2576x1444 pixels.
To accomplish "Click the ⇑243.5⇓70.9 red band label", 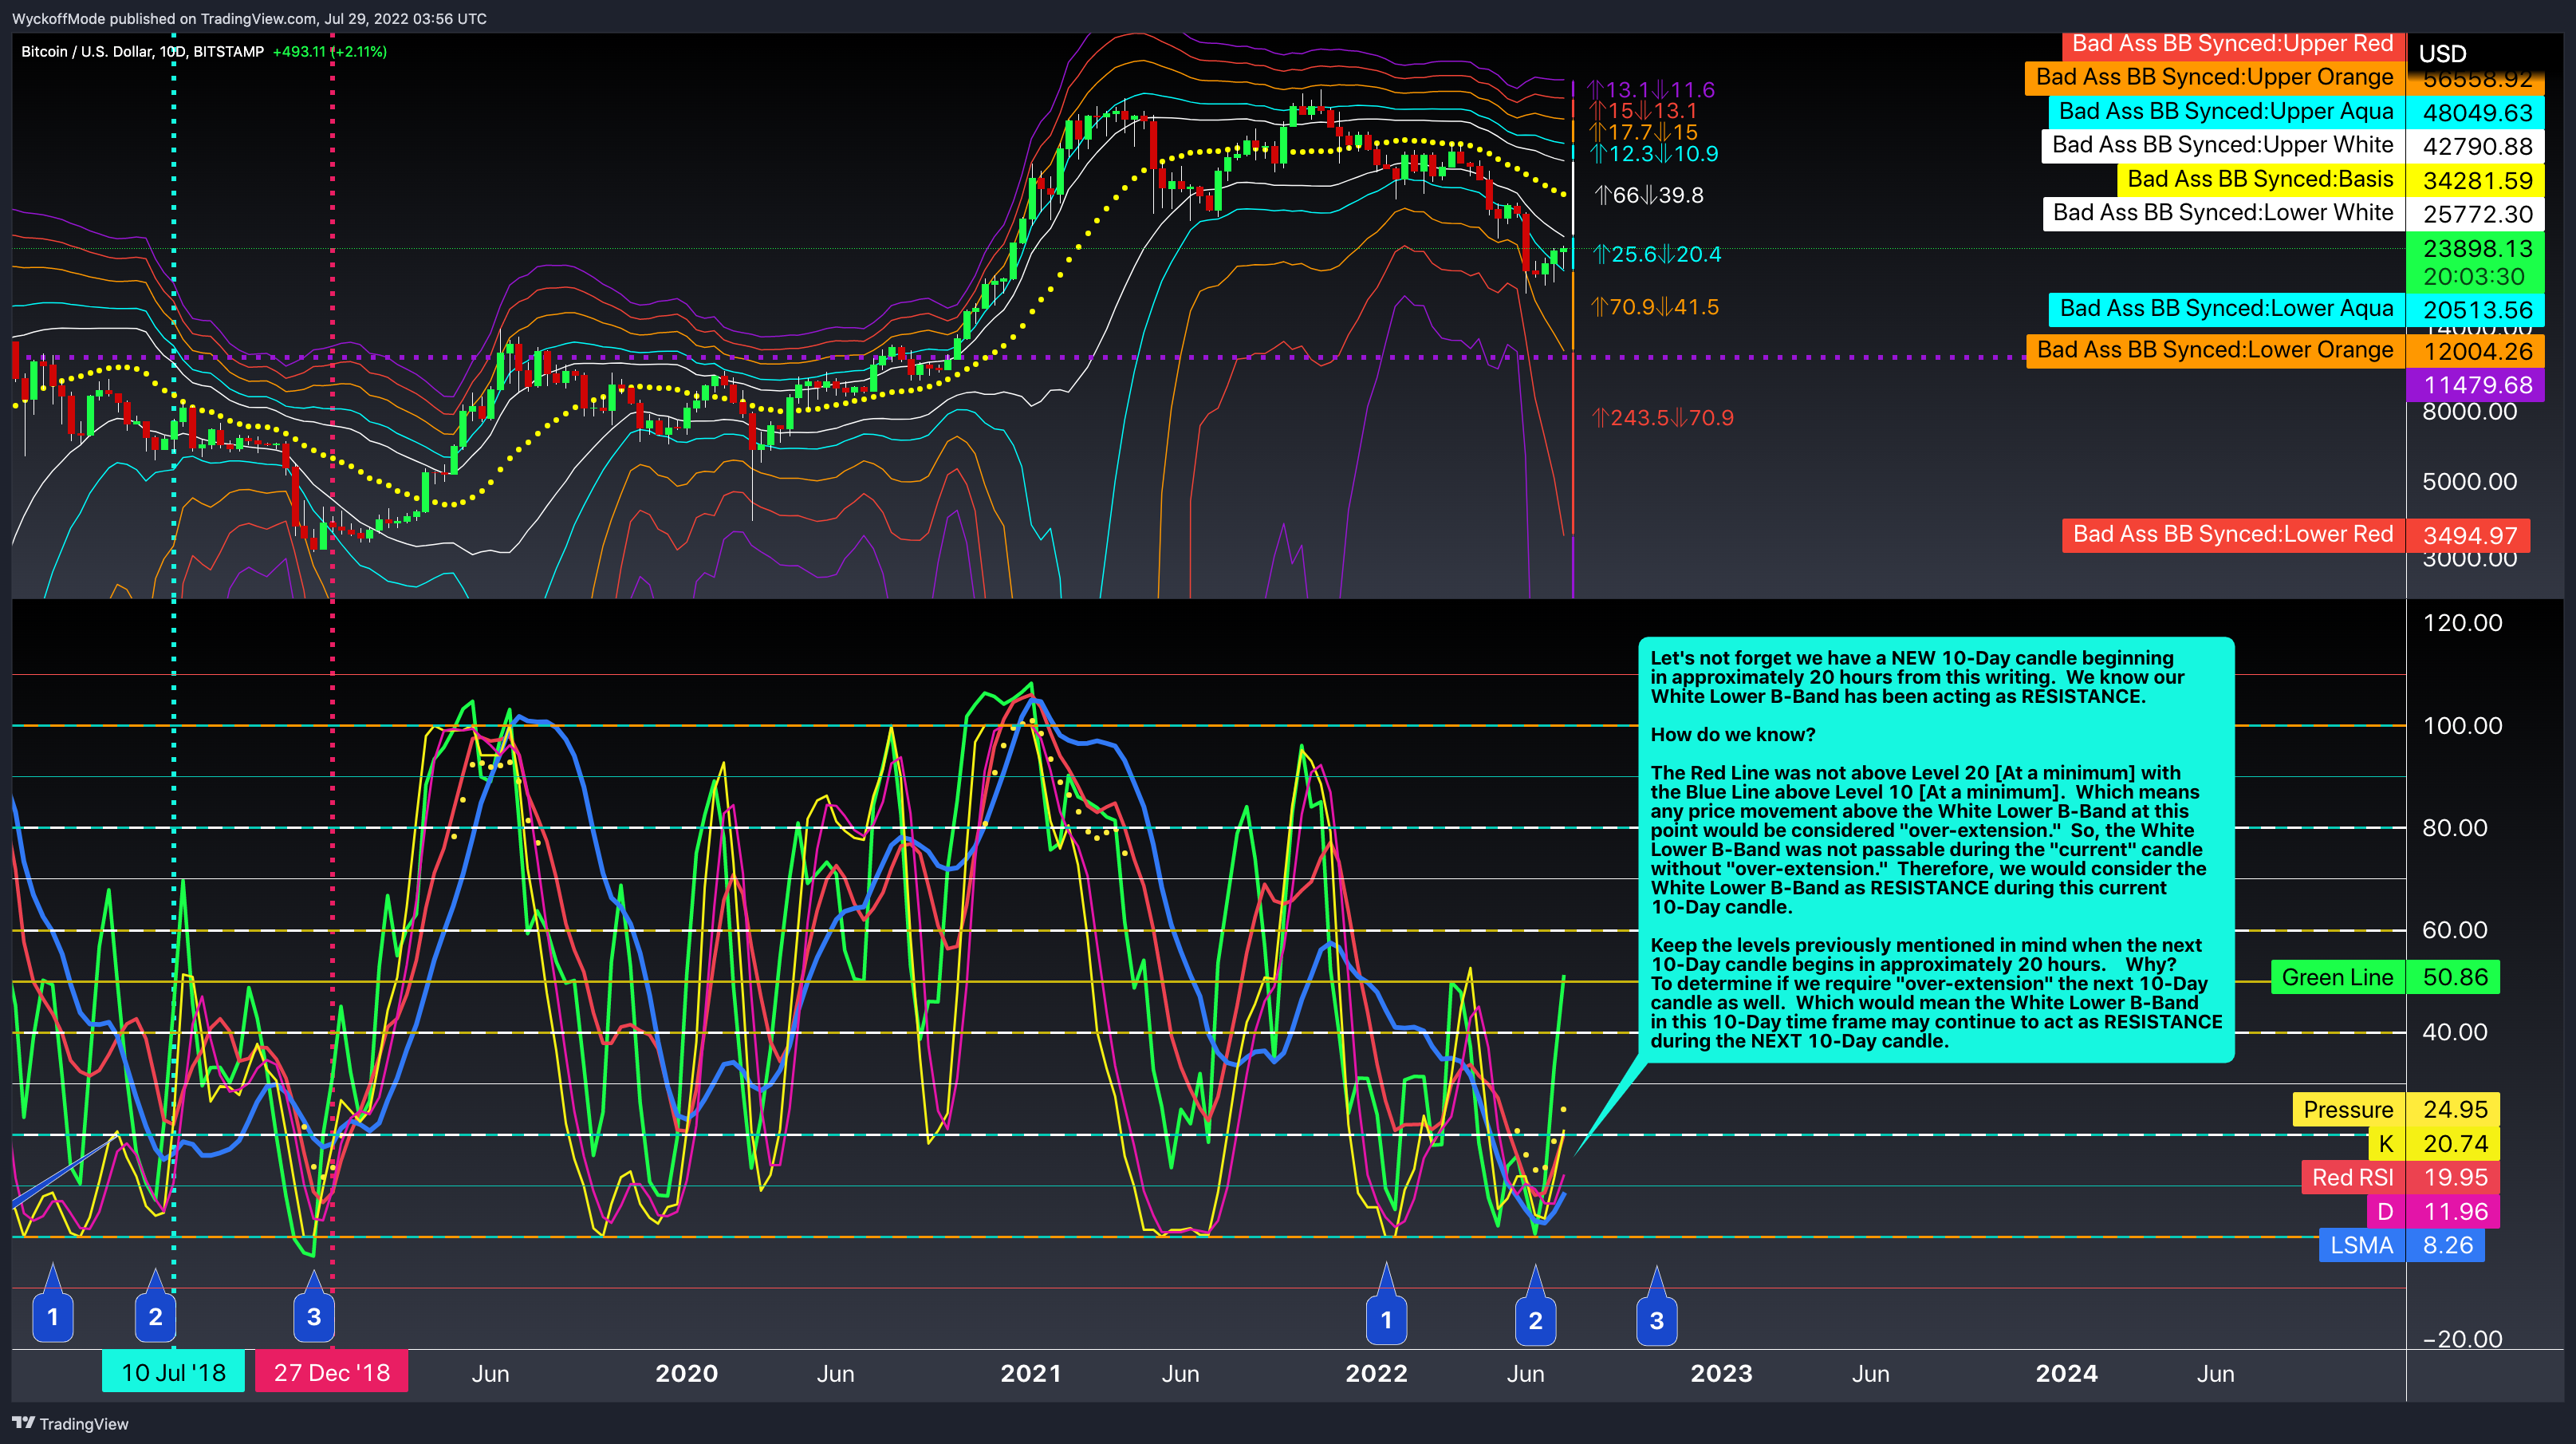I will pos(1663,418).
